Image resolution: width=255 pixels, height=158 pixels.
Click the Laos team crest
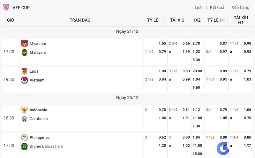pos(25,71)
